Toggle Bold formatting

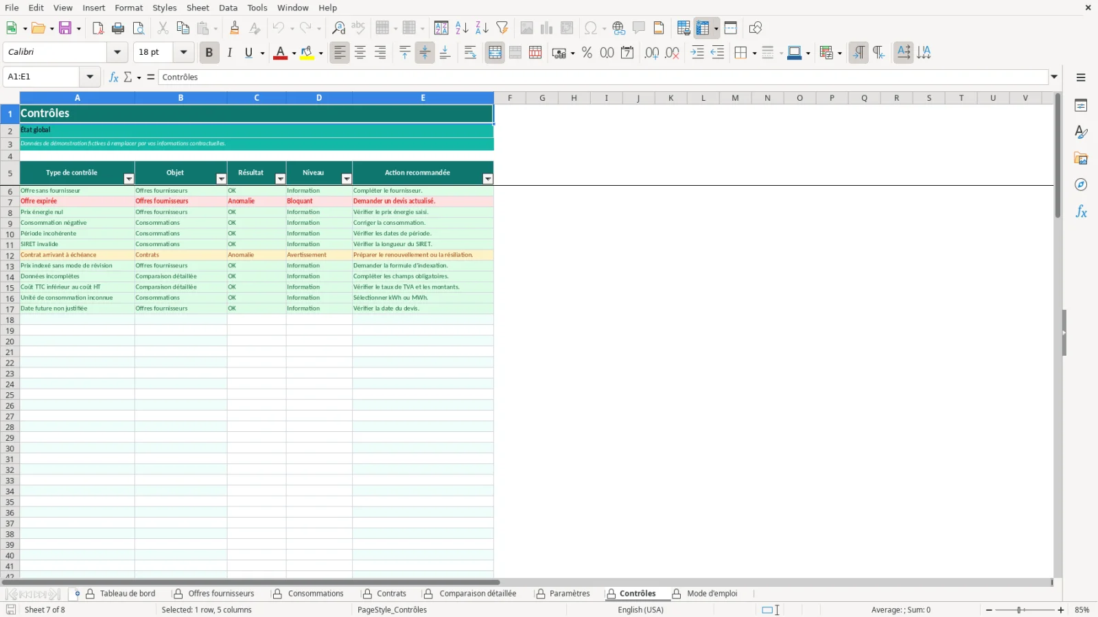tap(209, 53)
